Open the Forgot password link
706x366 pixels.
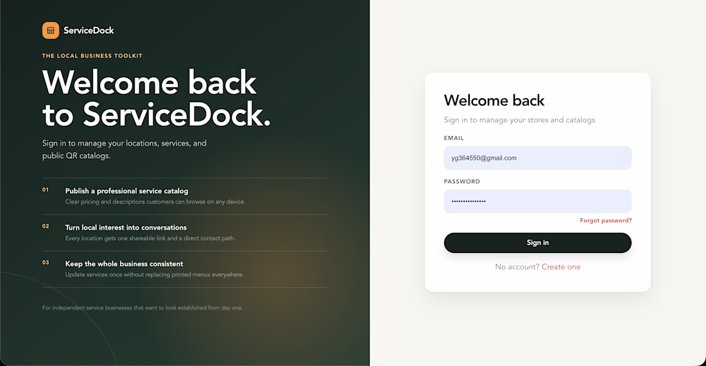point(606,221)
